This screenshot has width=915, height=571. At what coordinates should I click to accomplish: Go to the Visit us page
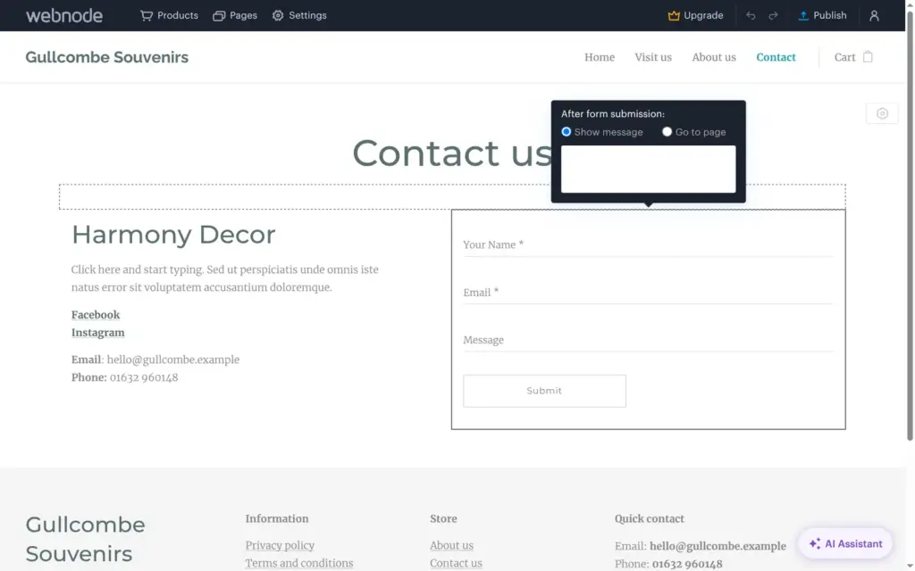click(x=653, y=57)
